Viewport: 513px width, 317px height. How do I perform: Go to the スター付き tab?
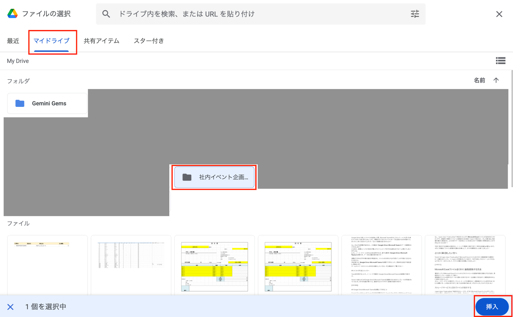[x=149, y=41]
